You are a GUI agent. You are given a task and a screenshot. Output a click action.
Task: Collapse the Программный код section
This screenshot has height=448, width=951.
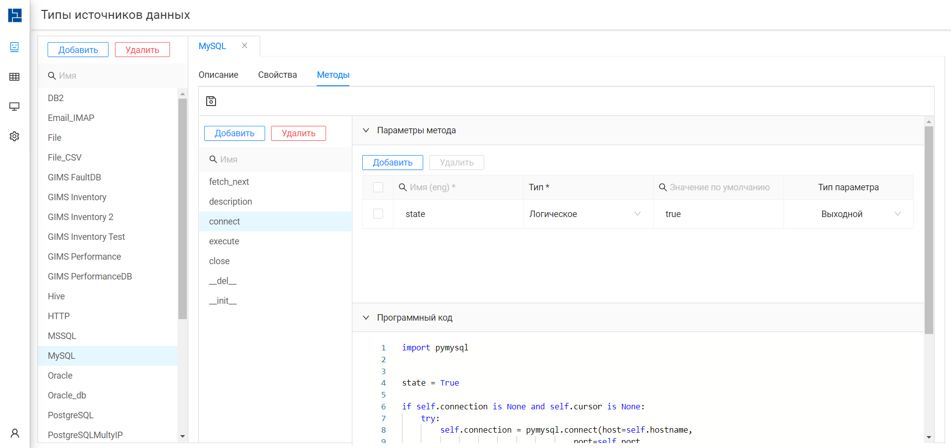point(366,318)
